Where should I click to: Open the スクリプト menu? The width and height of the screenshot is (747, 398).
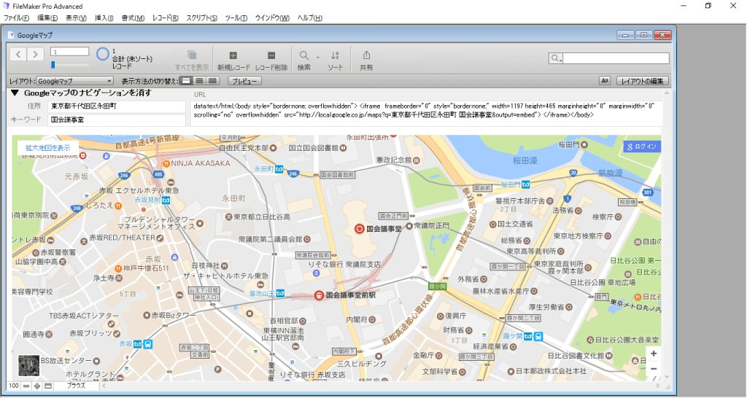tap(201, 18)
